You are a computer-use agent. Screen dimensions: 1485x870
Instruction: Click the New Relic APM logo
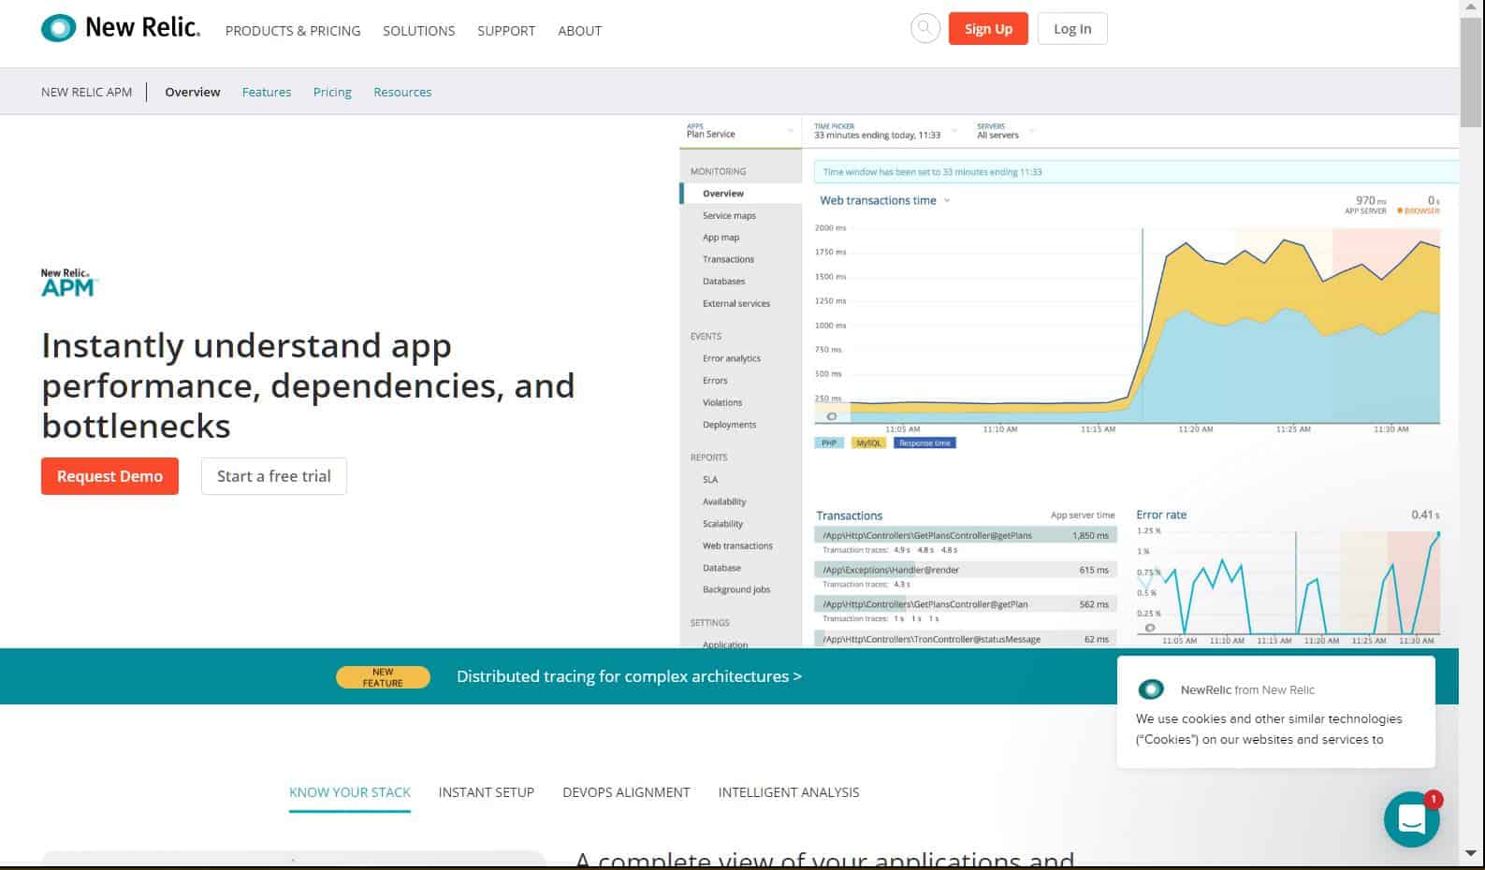(x=68, y=283)
